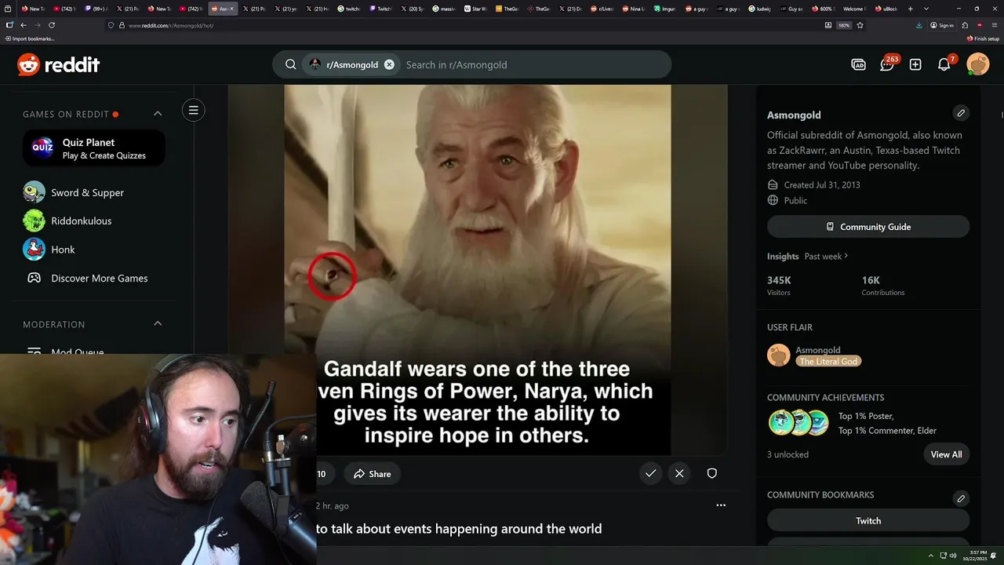The height and width of the screenshot is (565, 1004).
Task: Open Import bookmarks link
Action: (30, 38)
